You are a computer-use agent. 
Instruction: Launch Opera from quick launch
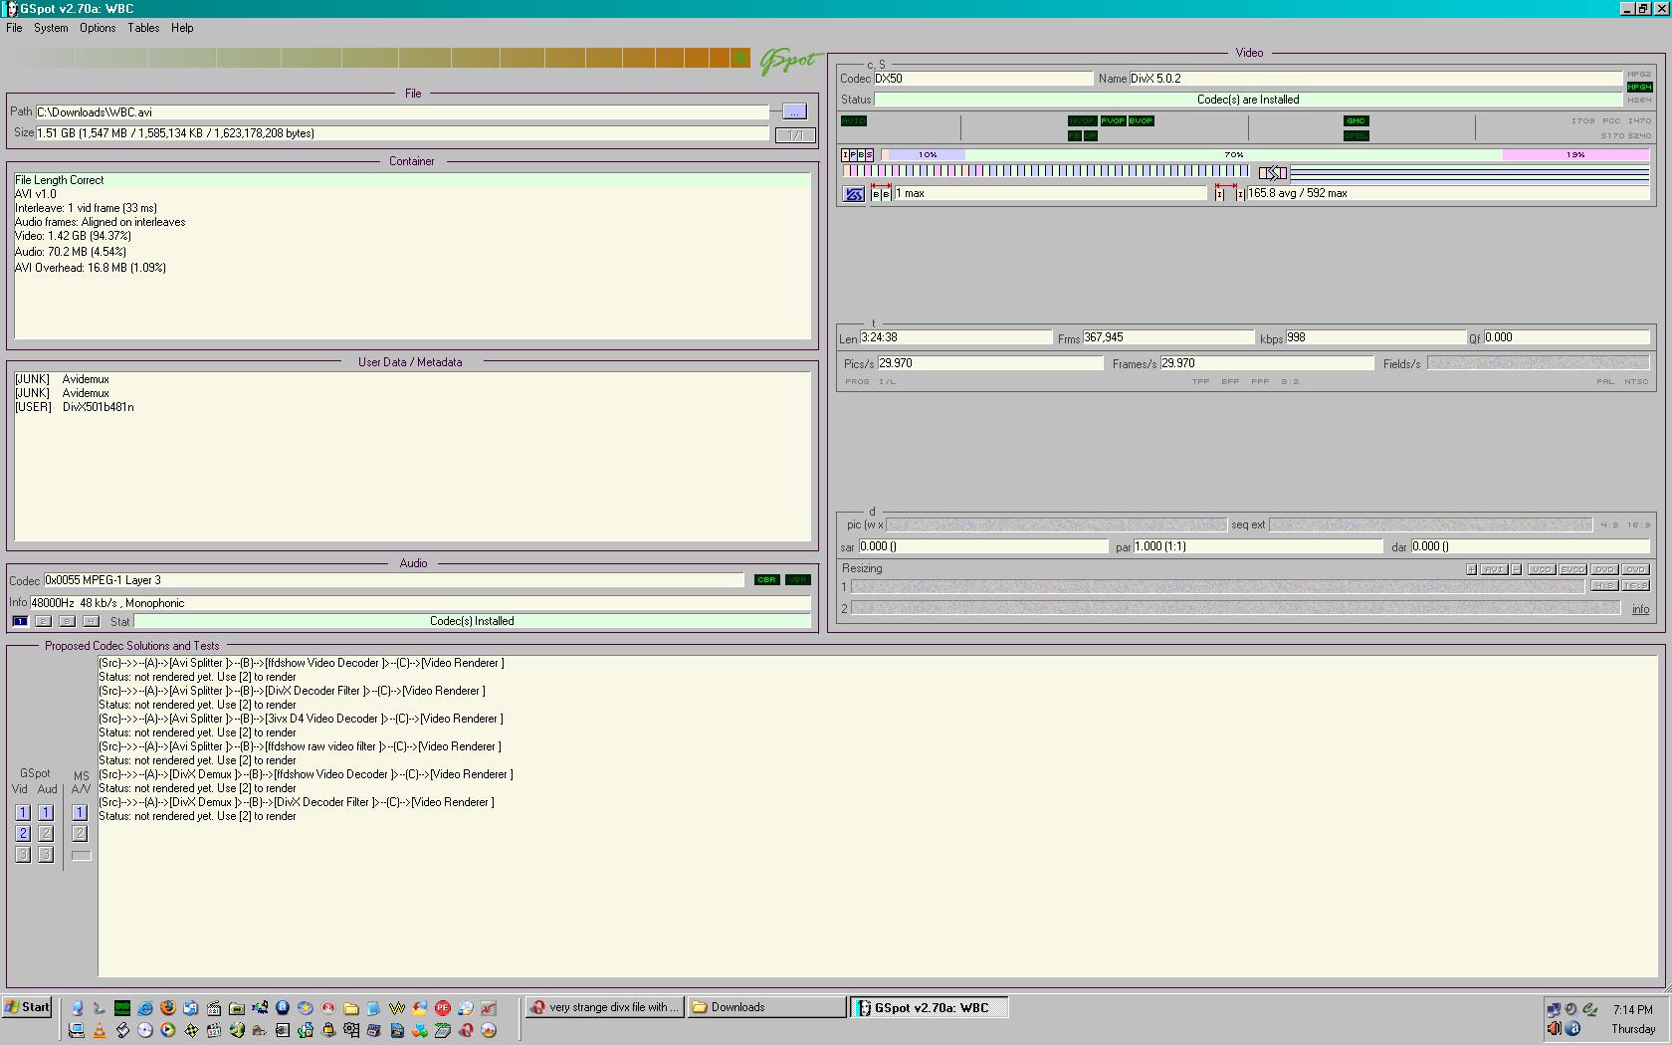(465, 1030)
